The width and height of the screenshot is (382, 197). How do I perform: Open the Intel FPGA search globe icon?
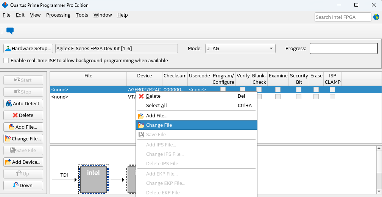[x=376, y=17]
